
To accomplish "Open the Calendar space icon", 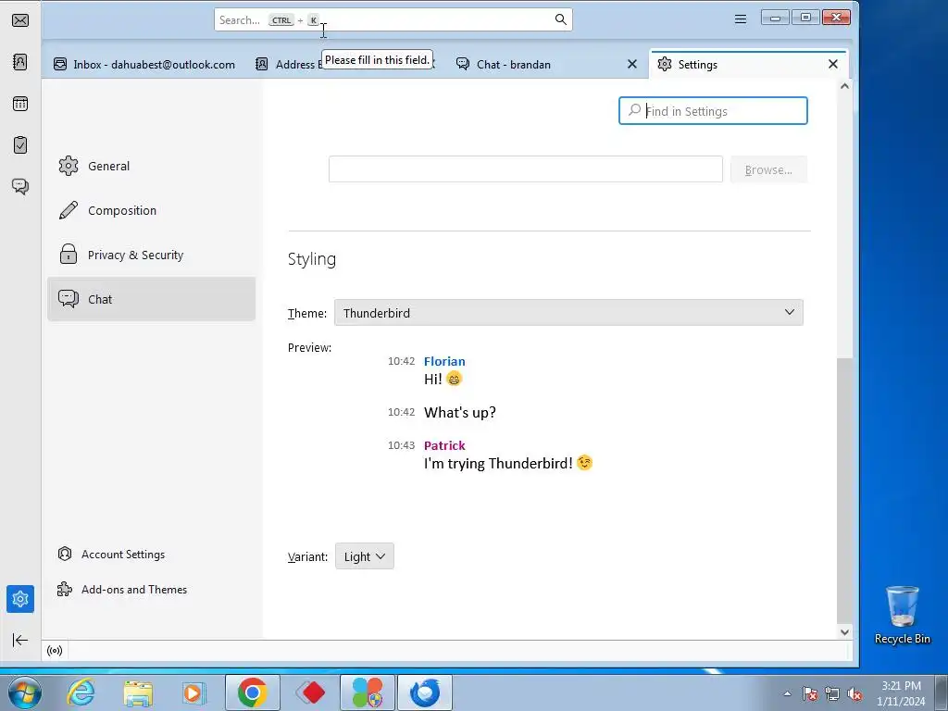I will point(20,104).
